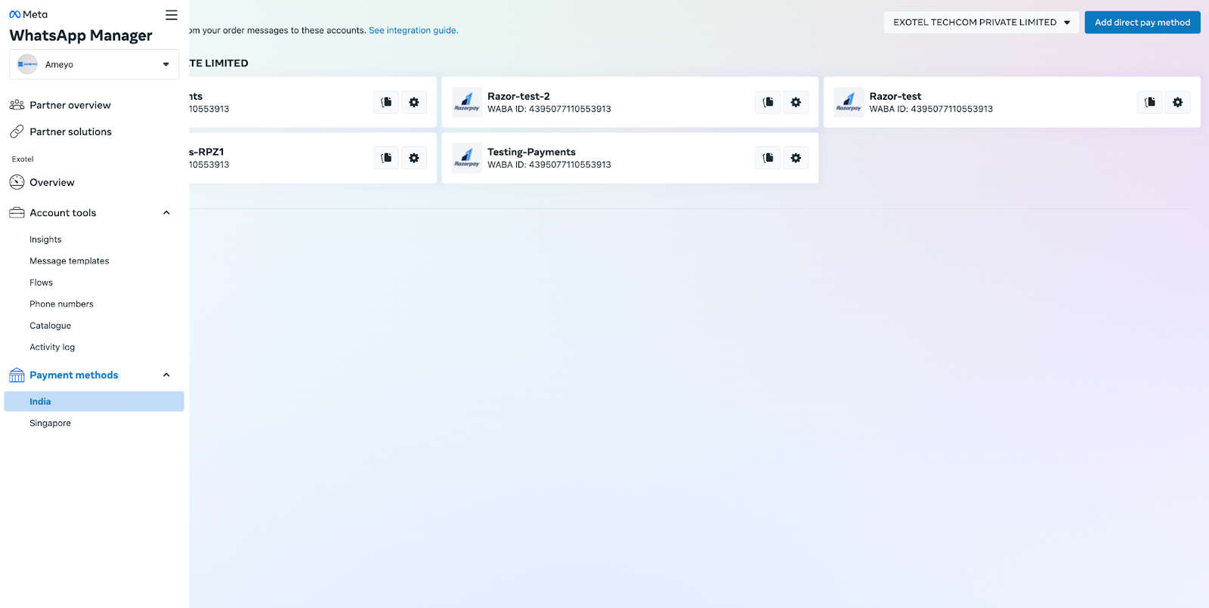Select Singapore payment methods

(x=50, y=423)
